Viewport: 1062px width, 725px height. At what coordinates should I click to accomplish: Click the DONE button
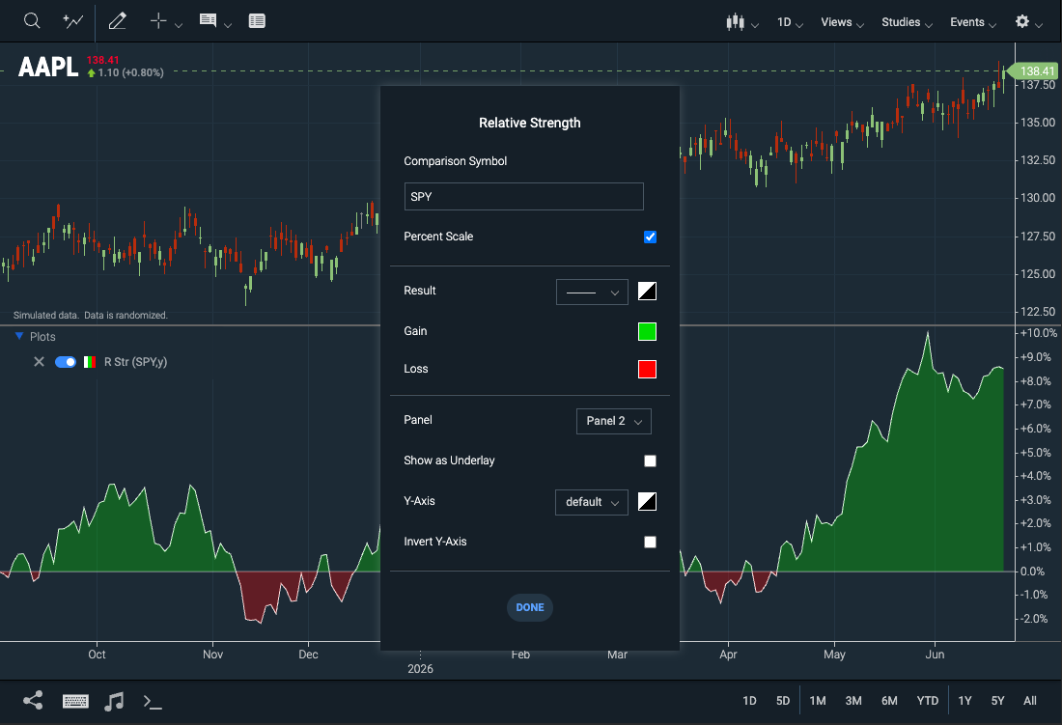(530, 607)
